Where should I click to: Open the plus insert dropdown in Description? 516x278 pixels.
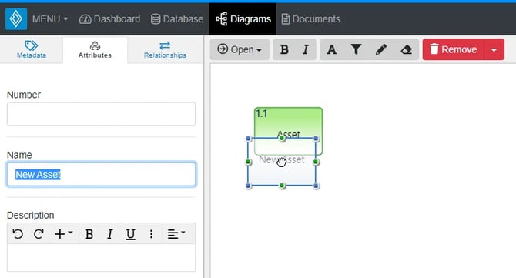pos(63,234)
